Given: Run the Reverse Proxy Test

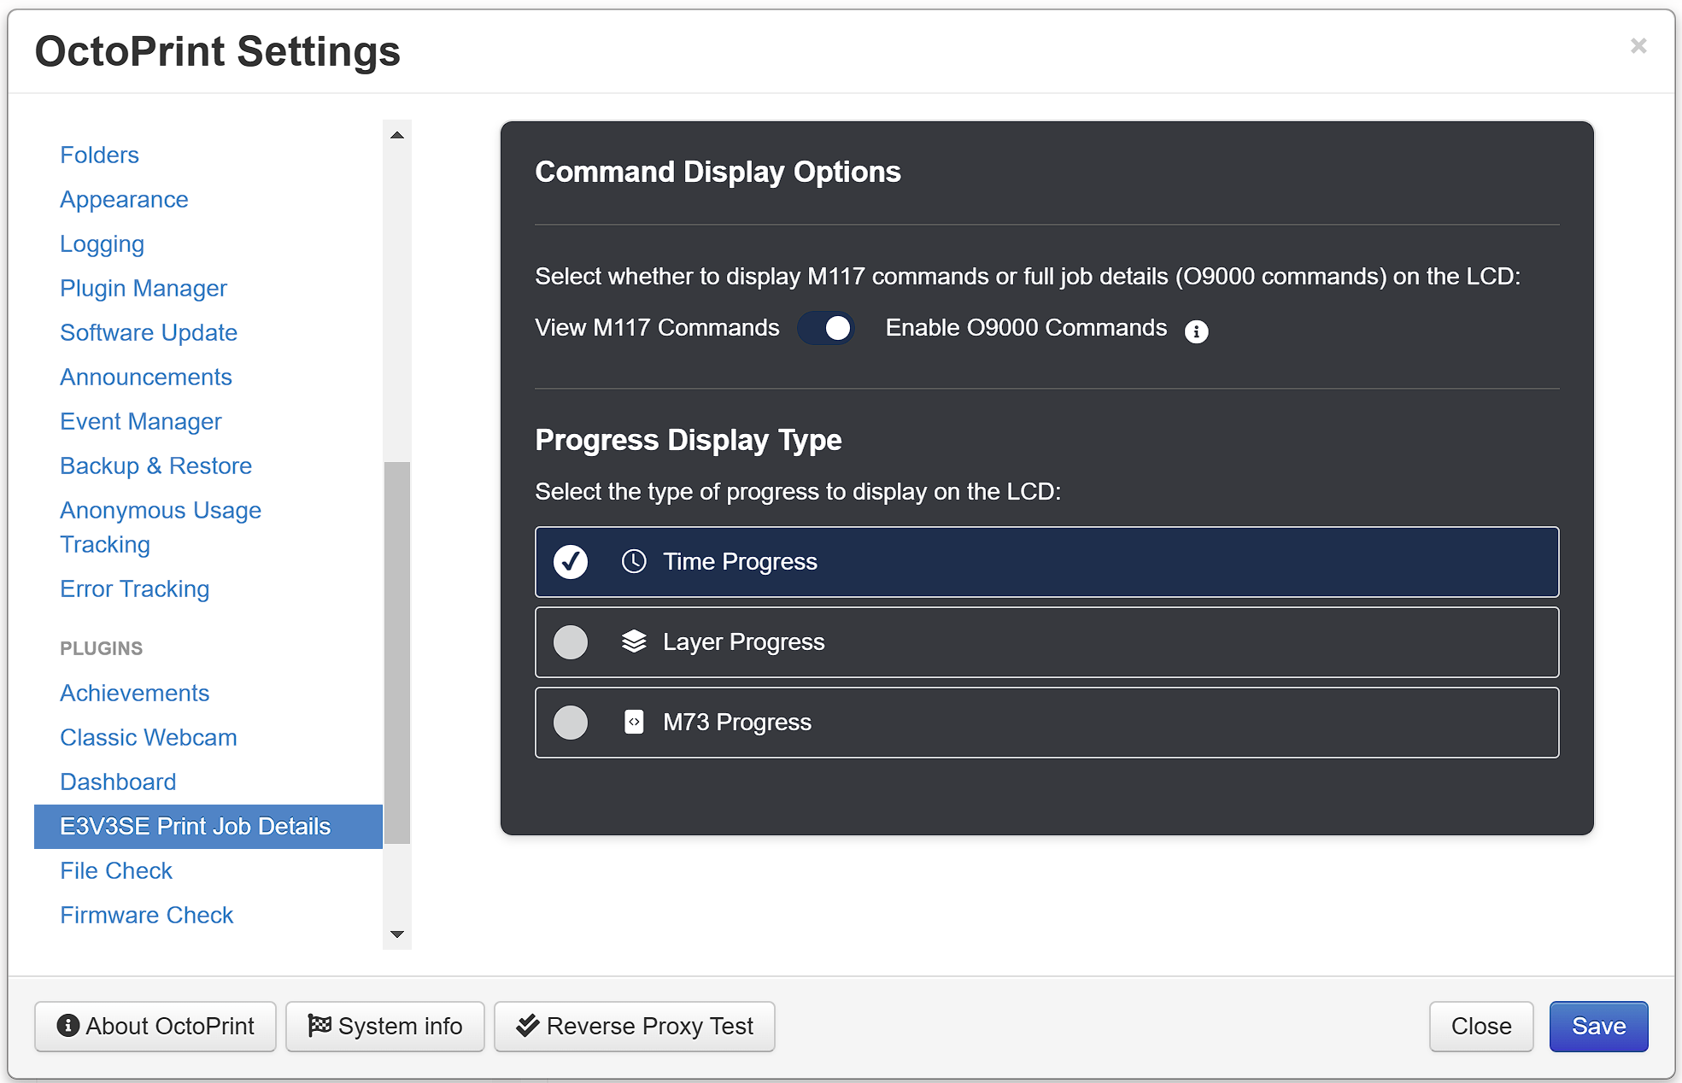Looking at the screenshot, I should pos(635,1027).
